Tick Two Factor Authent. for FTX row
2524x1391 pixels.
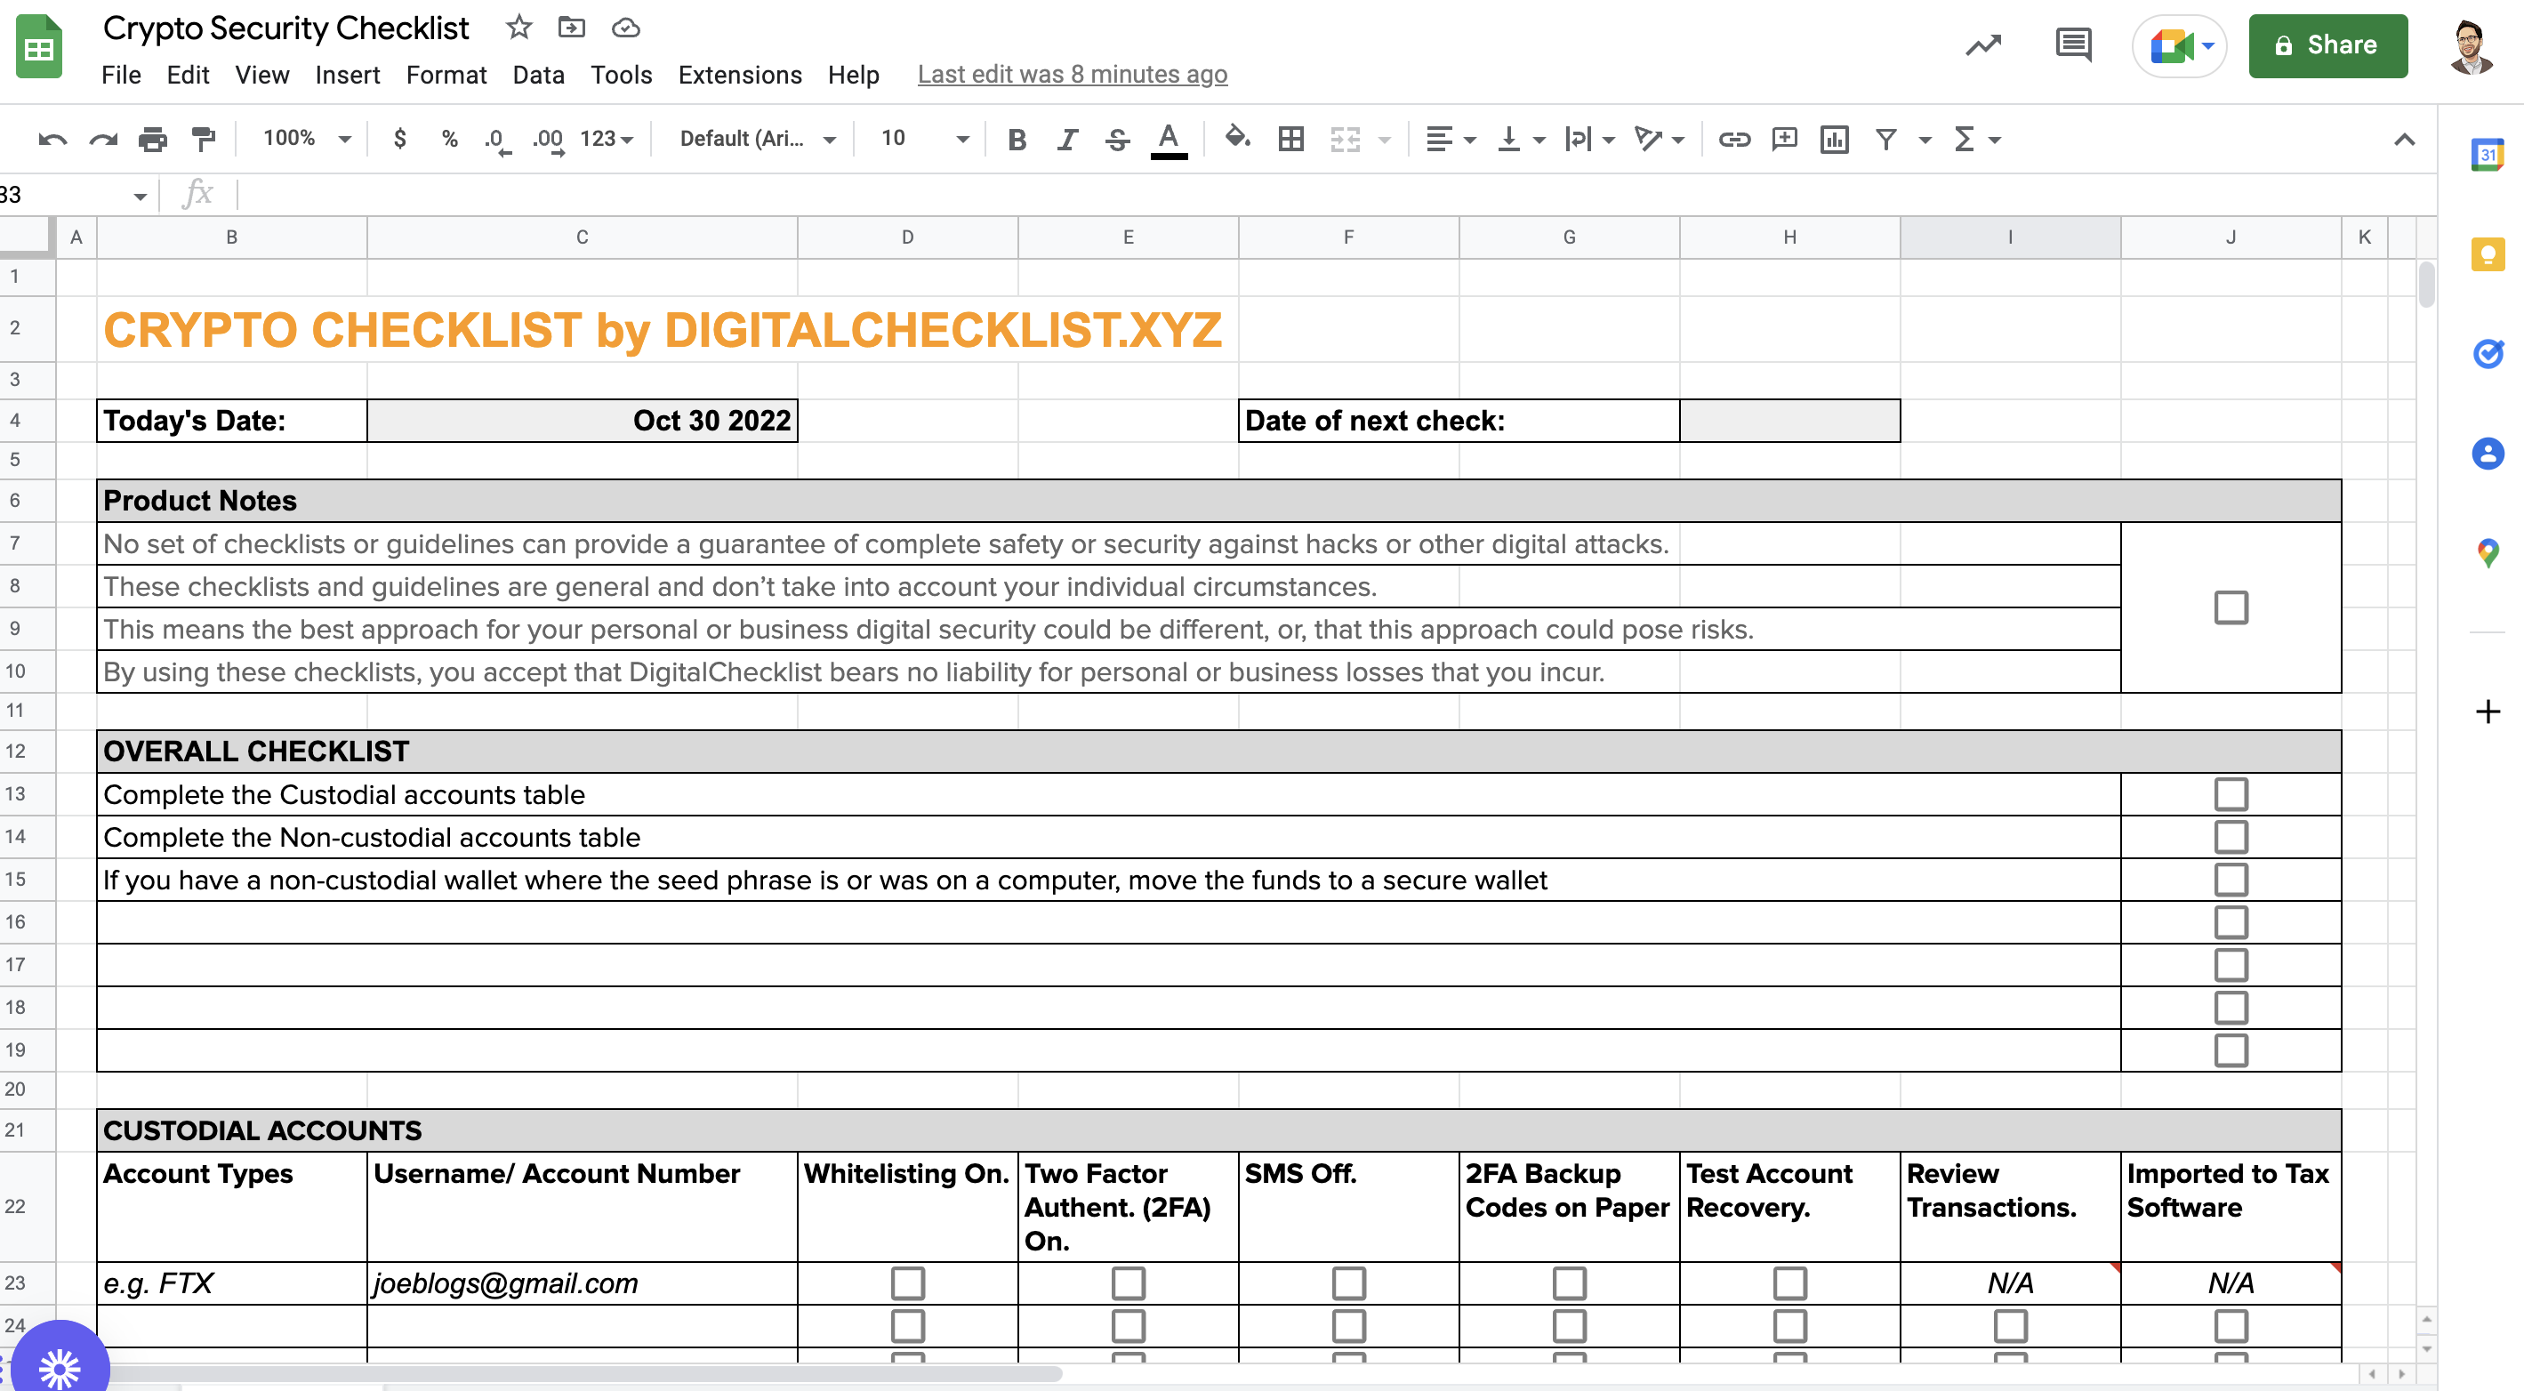[1128, 1283]
